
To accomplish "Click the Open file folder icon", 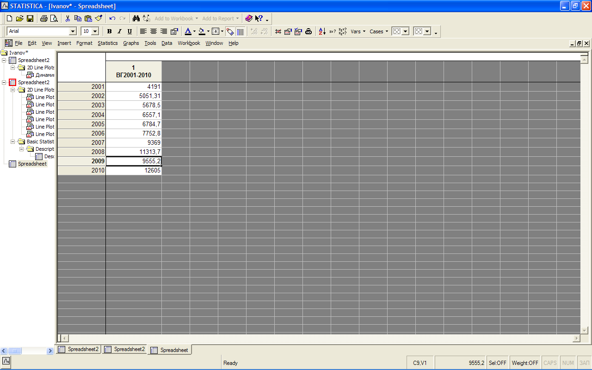I will point(19,18).
